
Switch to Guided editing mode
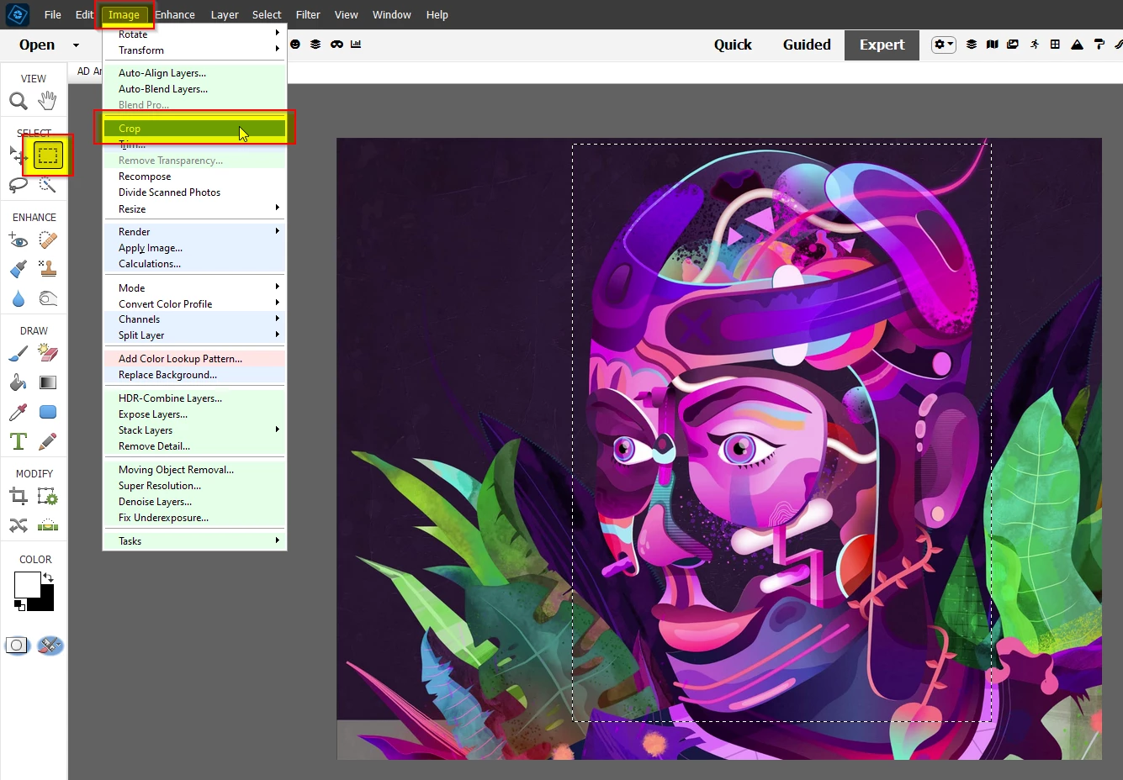click(807, 45)
